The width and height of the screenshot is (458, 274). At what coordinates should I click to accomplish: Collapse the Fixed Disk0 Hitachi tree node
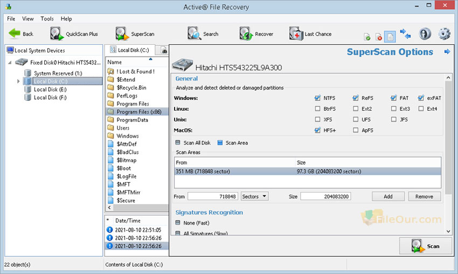pyautogui.click(x=10, y=62)
